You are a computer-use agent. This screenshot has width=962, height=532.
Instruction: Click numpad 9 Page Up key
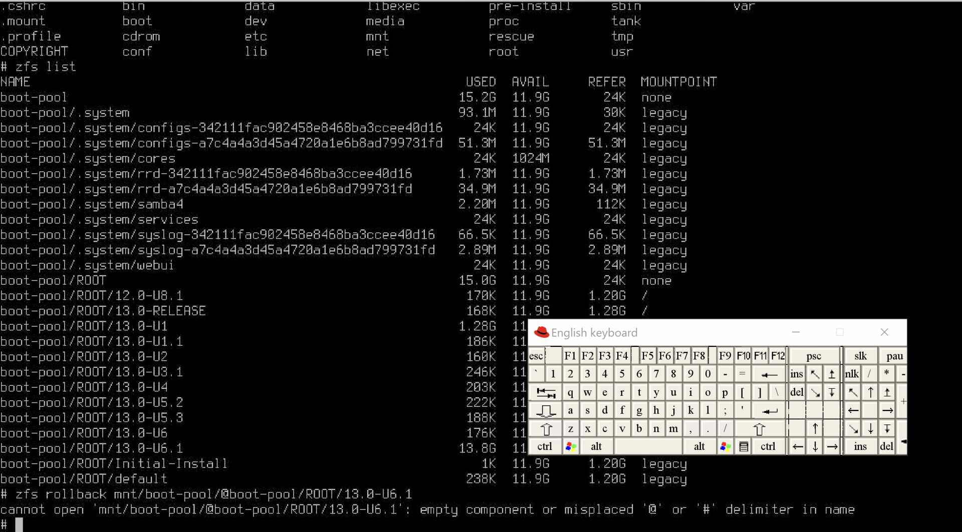click(887, 392)
